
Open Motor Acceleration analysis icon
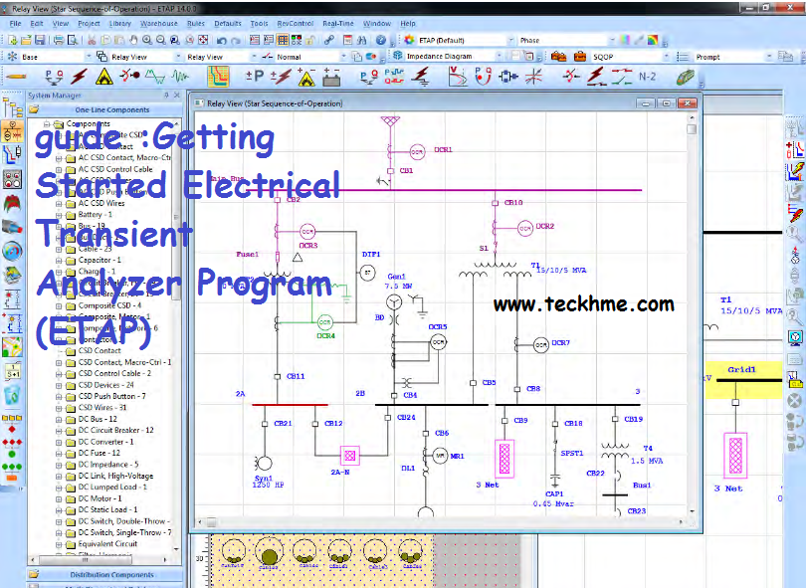(x=129, y=76)
